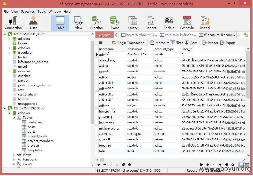This screenshot has width=253, height=176.
Task: Go to next page of records
Action: click(x=220, y=165)
